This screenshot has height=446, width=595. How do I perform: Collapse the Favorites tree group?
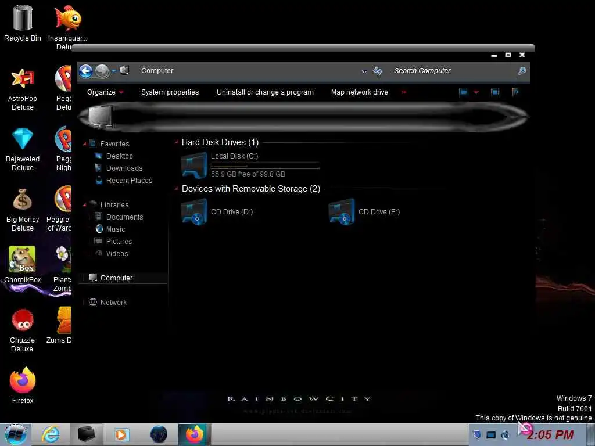(84, 144)
